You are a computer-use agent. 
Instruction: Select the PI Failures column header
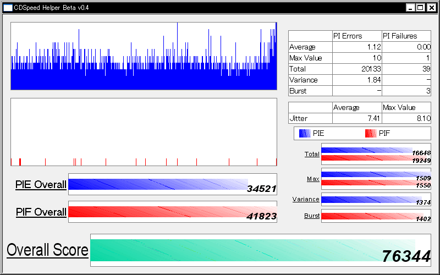(406, 36)
